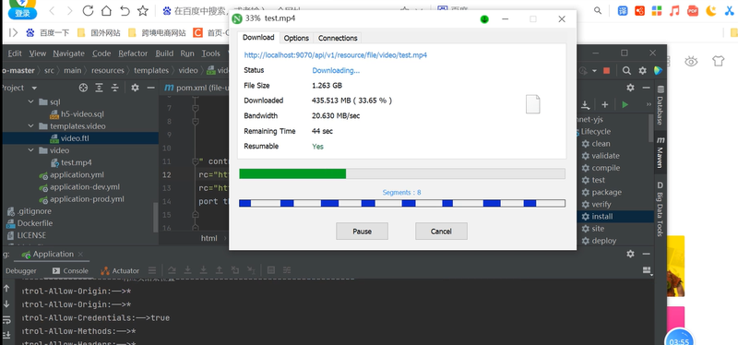738x345 pixels.
Task: Collapse all in Project panel
Action: 114,88
